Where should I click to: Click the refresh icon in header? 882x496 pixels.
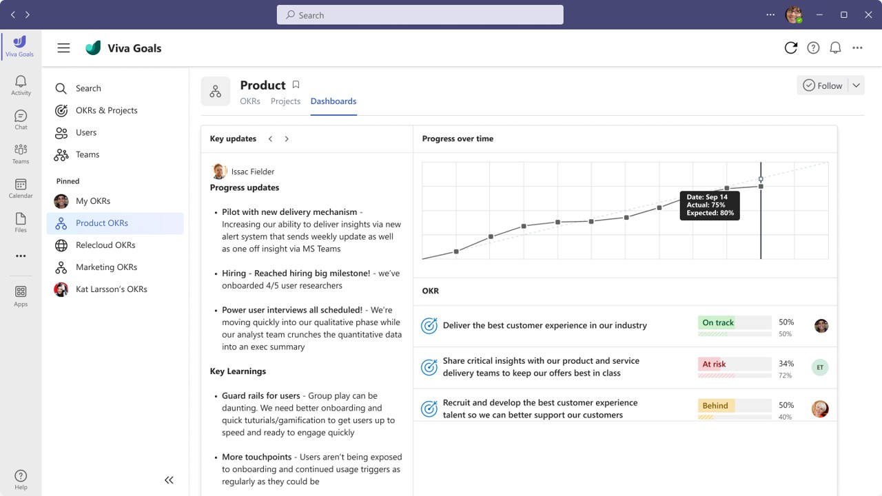(x=790, y=48)
